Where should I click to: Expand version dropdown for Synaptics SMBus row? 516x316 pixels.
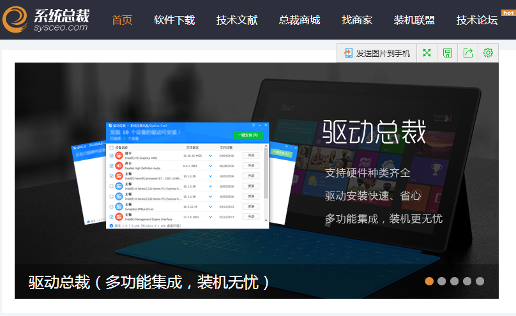click(x=210, y=207)
